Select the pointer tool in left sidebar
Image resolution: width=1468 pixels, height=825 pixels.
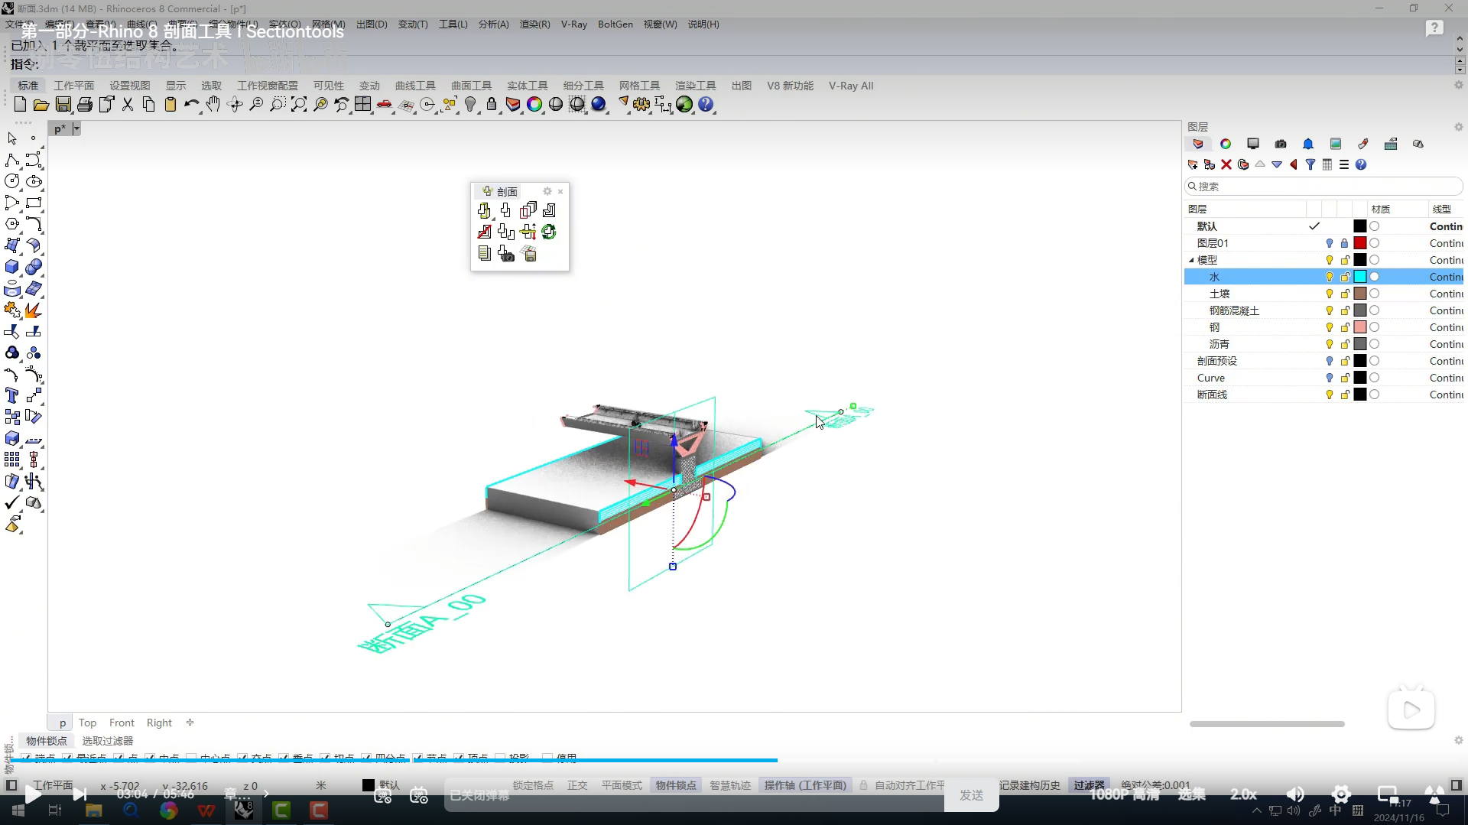click(x=12, y=138)
